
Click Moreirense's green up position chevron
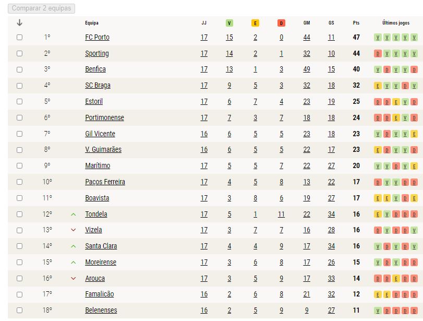click(73, 263)
